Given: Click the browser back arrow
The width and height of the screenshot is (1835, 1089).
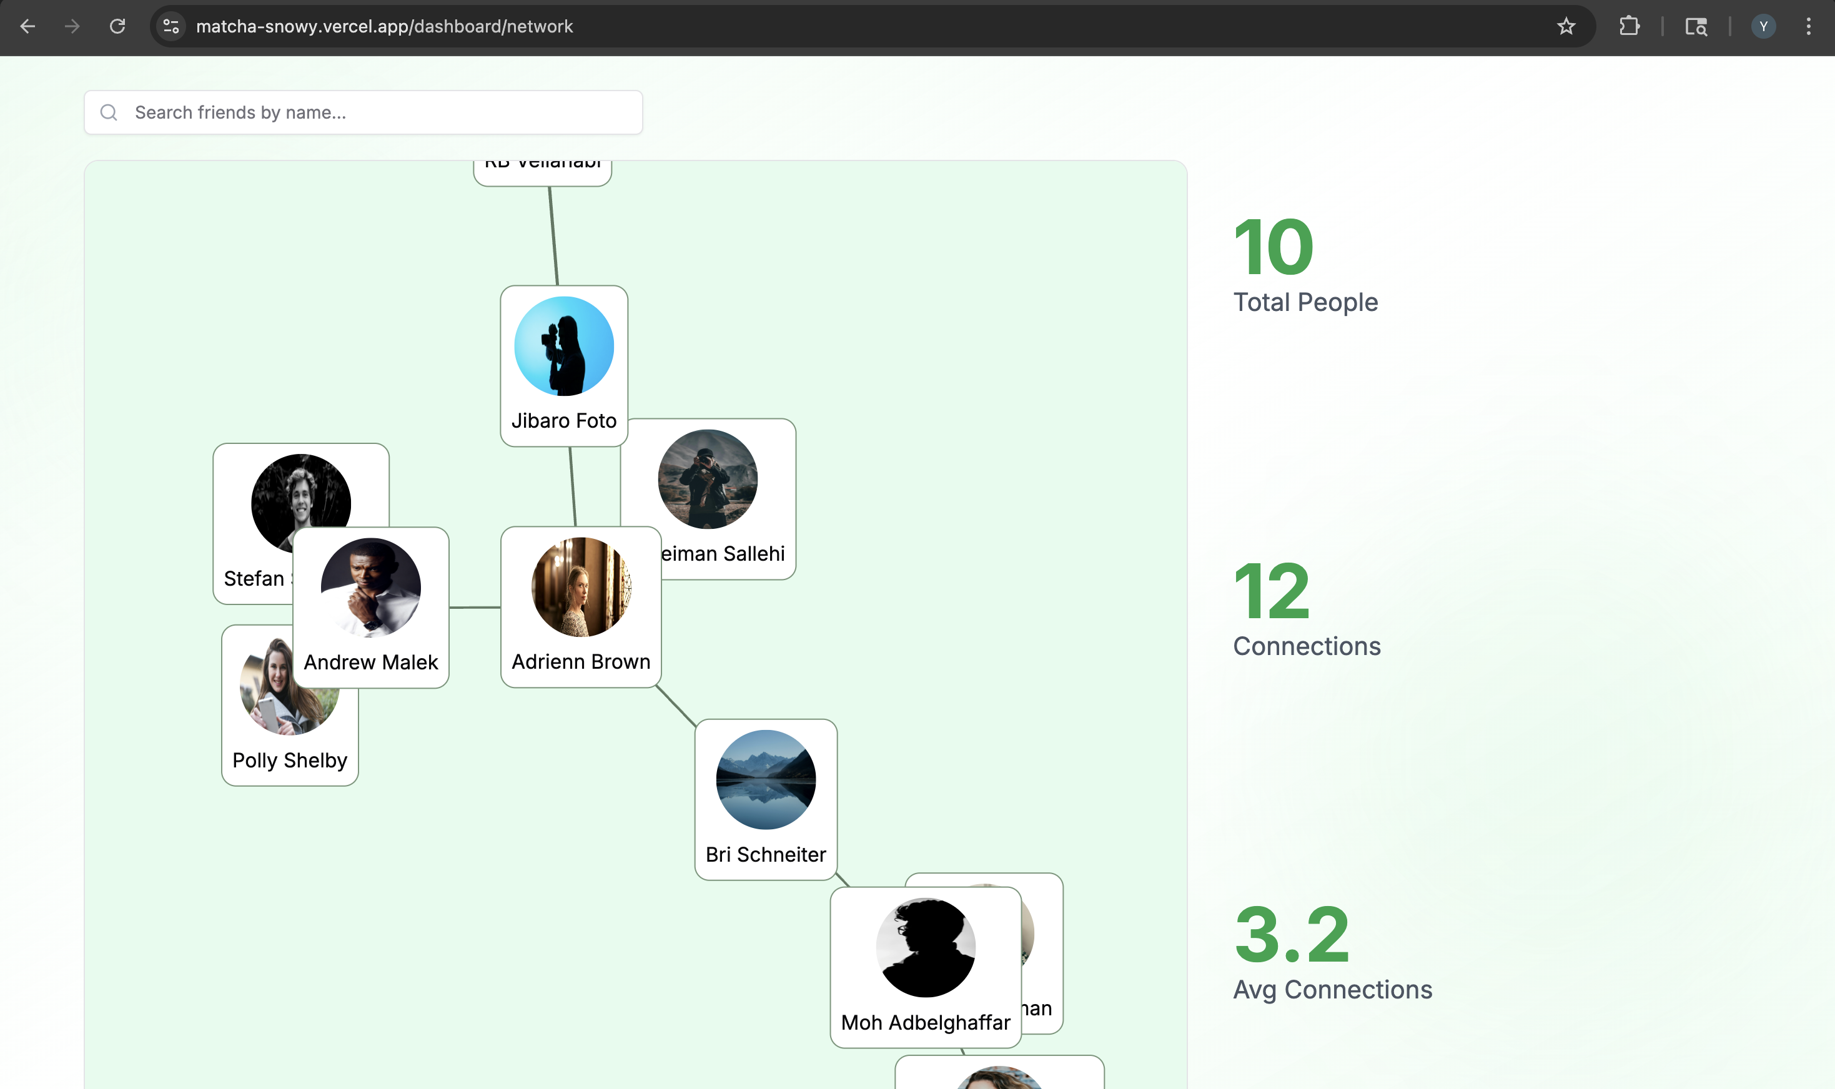Looking at the screenshot, I should pyautogui.click(x=28, y=26).
